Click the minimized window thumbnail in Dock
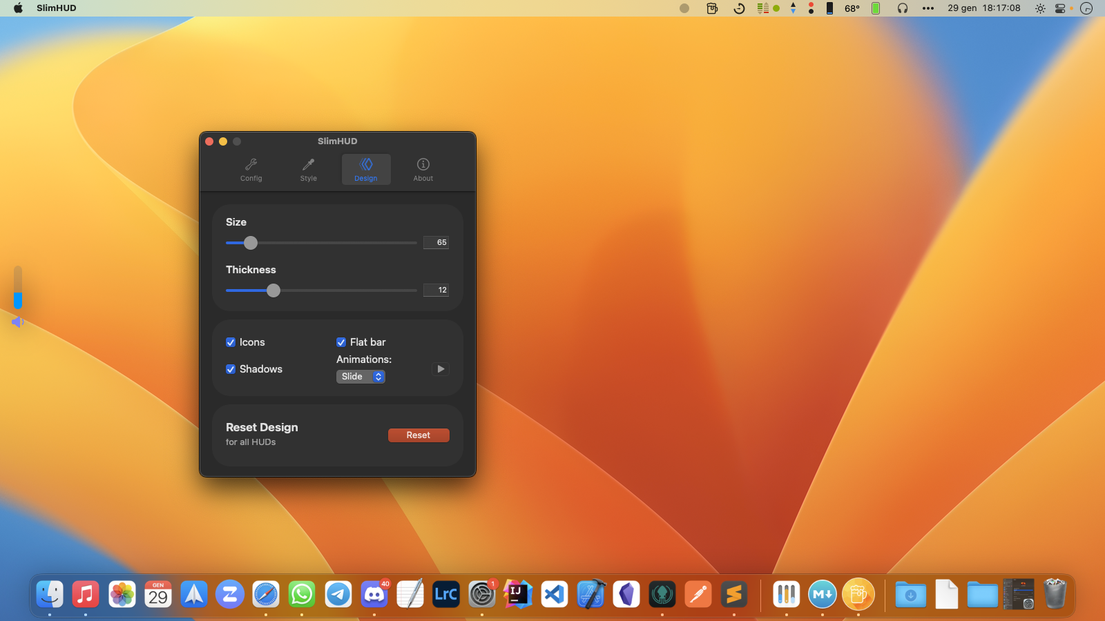The image size is (1105, 621). 1019,594
